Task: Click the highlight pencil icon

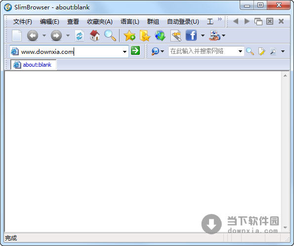Action: point(262,51)
